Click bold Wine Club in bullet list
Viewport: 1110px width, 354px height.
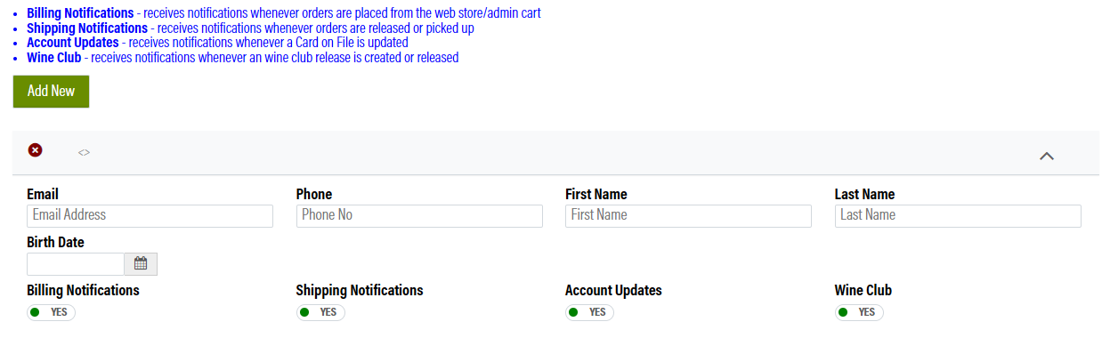[x=54, y=57]
